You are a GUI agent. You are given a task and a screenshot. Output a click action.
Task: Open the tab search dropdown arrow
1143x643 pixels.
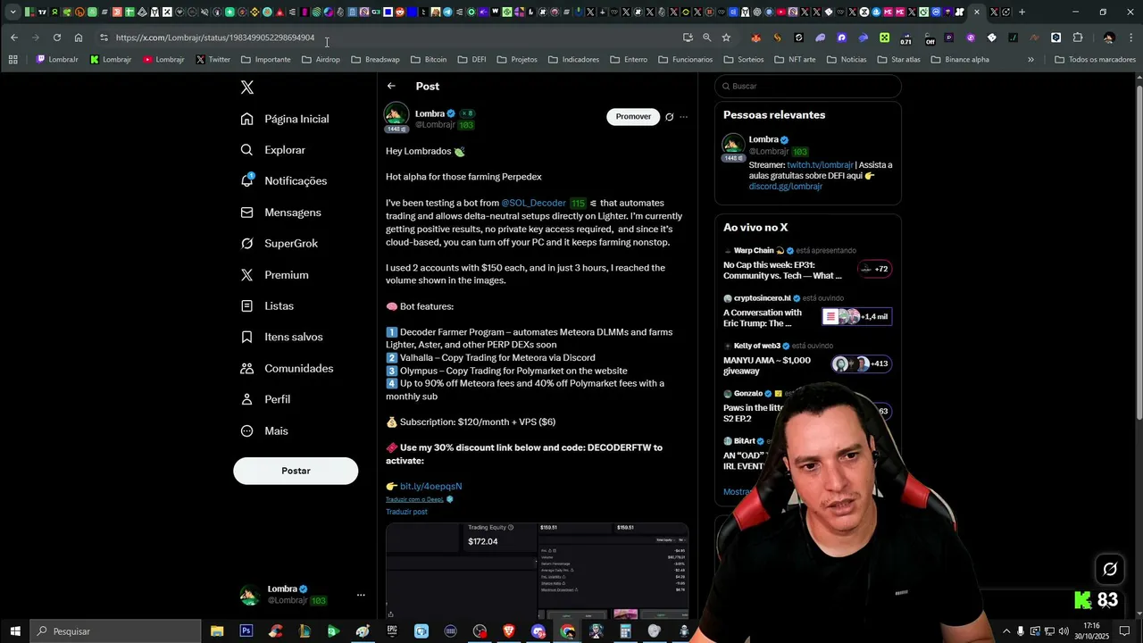tap(13, 12)
